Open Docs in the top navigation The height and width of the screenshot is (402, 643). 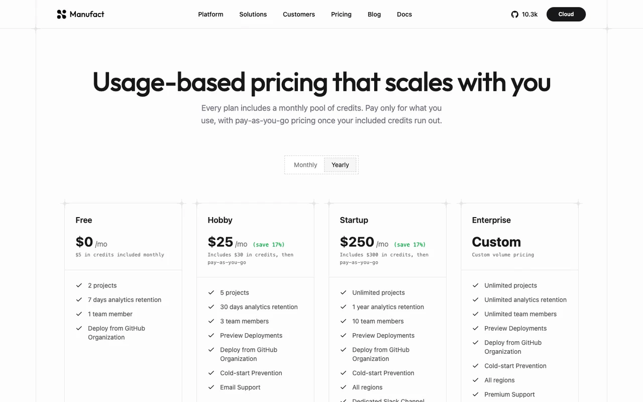pos(404,14)
